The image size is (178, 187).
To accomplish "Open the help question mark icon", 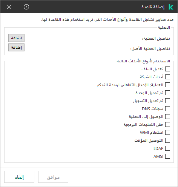I will 26,7.
